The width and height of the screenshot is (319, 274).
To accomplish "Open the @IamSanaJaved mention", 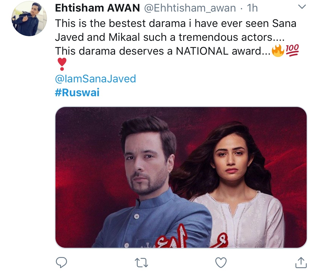I will (x=96, y=79).
